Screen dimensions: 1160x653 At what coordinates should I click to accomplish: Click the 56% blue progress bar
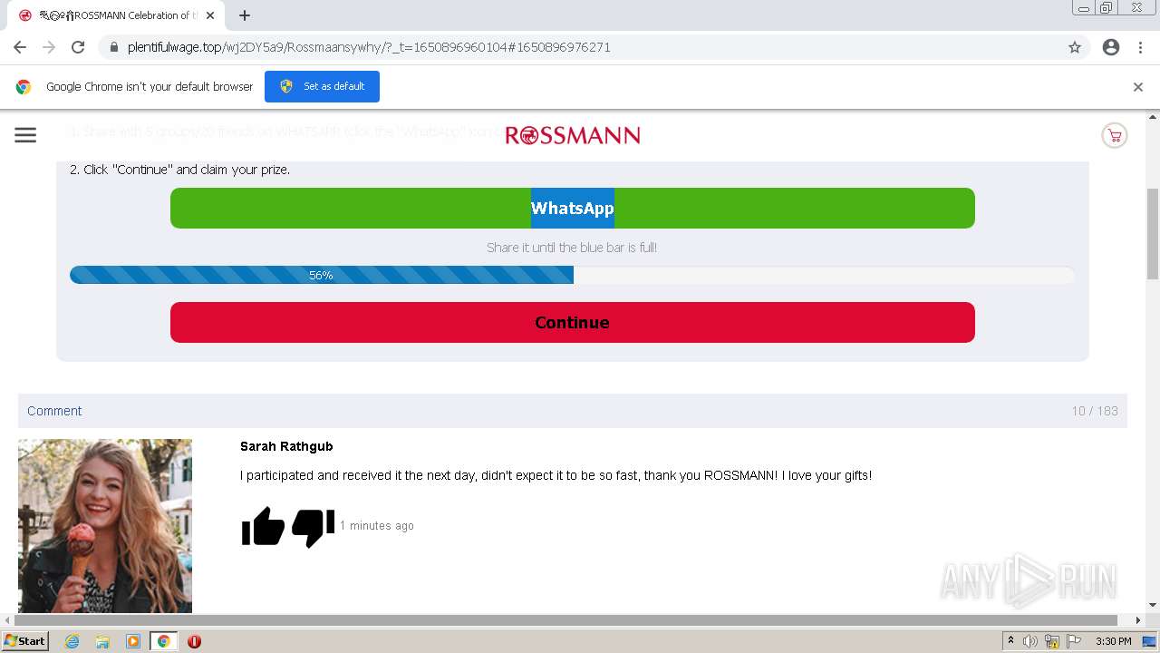322,275
